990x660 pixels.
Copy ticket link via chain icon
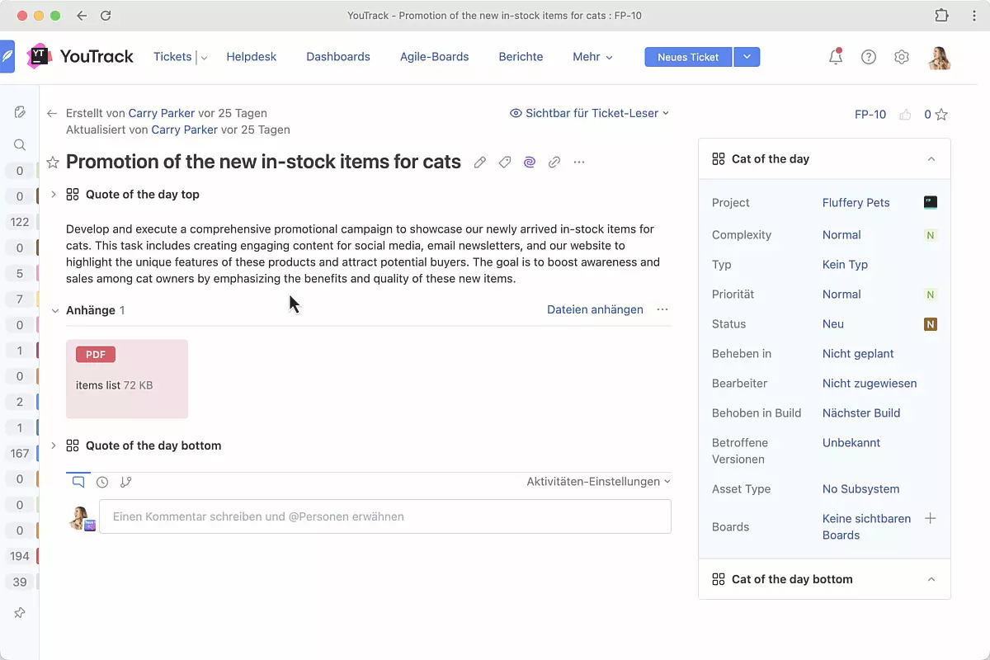point(554,163)
